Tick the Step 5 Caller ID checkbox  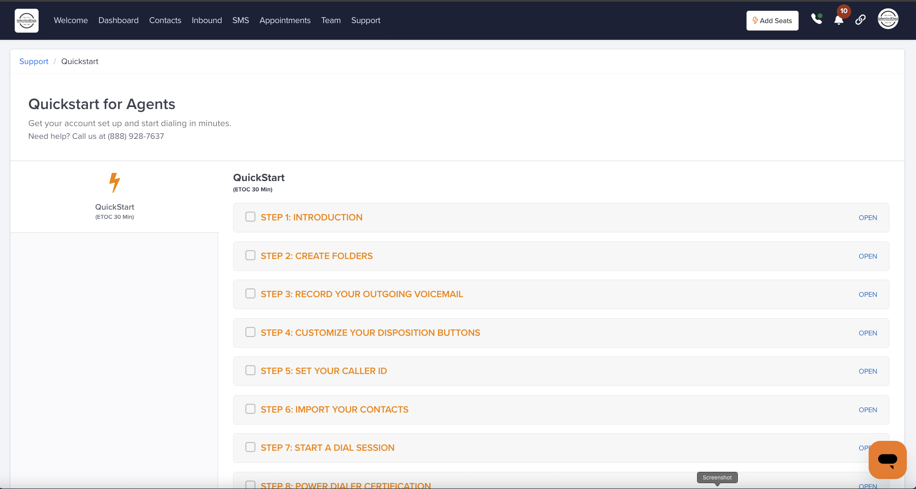(250, 370)
